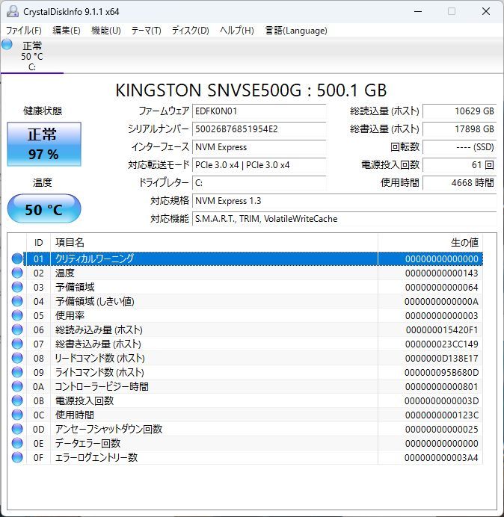Click the status orb for row 0B 電源投入回数

tap(17, 400)
